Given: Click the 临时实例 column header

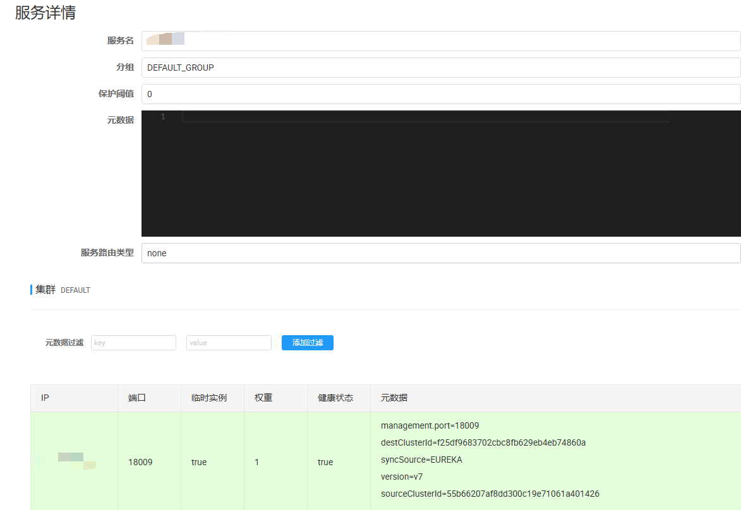Looking at the screenshot, I should point(208,398).
